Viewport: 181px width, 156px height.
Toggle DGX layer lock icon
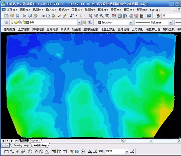[24, 22]
